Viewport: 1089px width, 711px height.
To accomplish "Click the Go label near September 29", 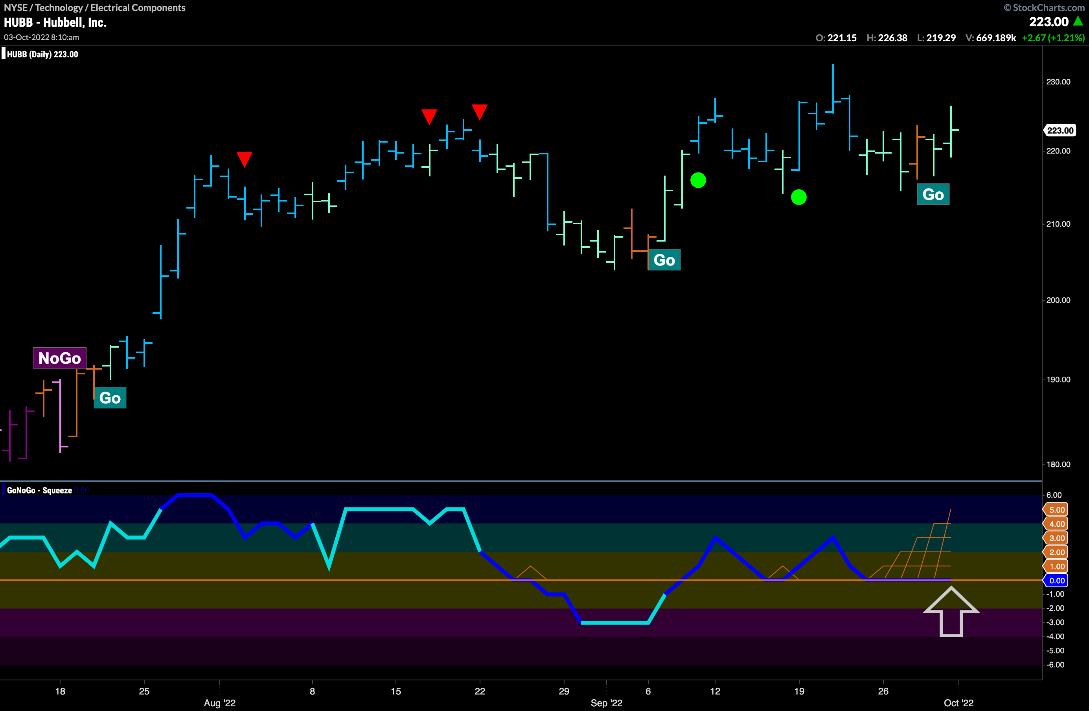I will [x=933, y=194].
